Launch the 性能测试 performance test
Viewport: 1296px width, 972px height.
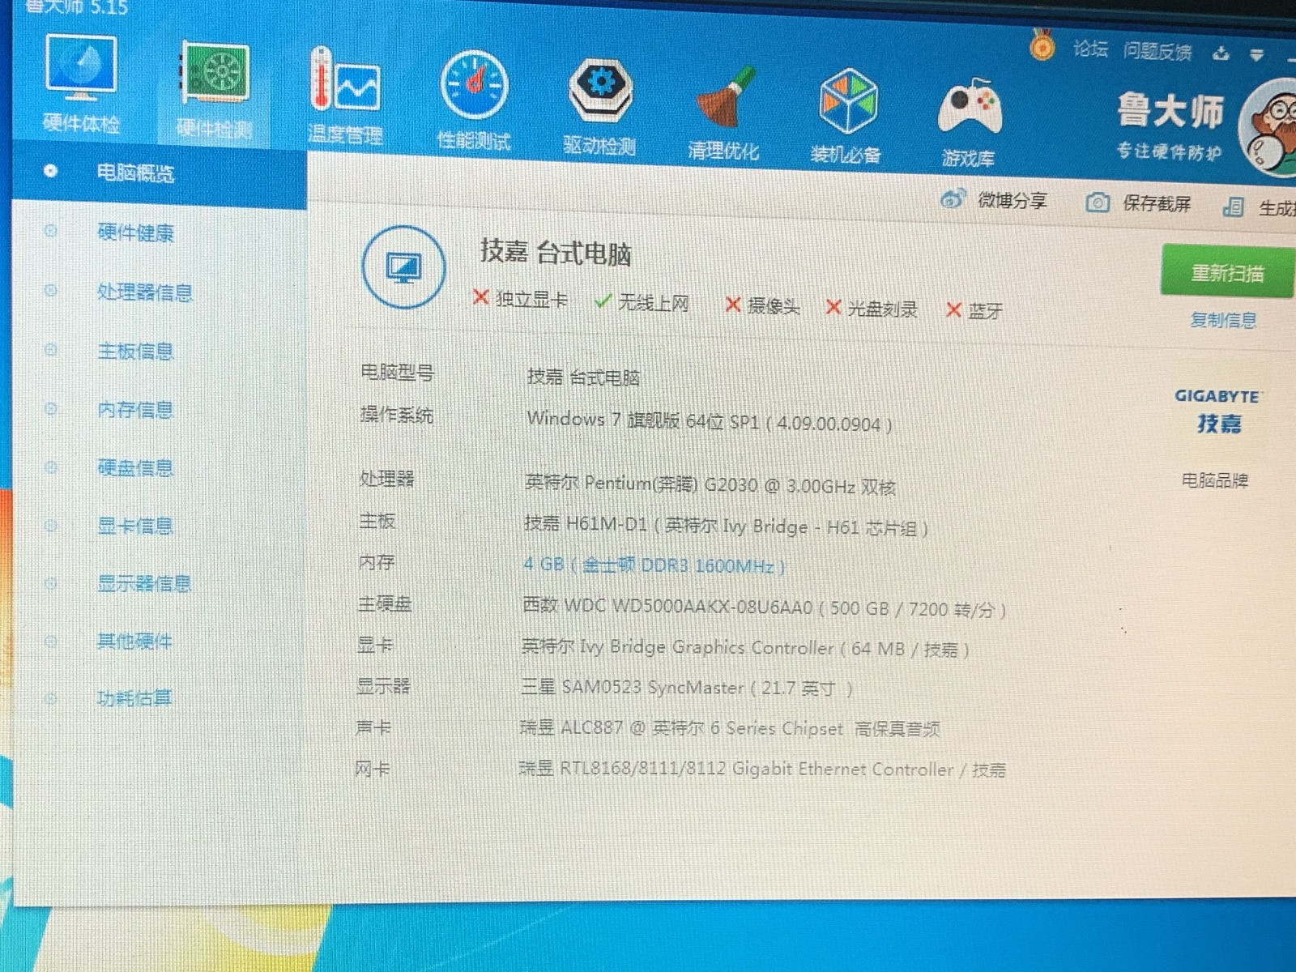(x=474, y=100)
